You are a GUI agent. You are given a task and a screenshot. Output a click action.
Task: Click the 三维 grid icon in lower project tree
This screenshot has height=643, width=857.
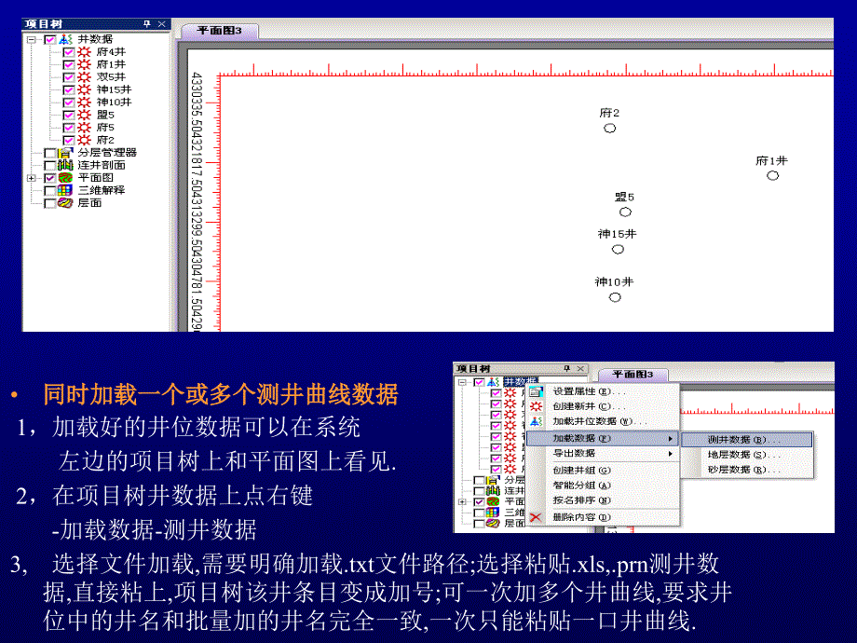click(x=493, y=513)
